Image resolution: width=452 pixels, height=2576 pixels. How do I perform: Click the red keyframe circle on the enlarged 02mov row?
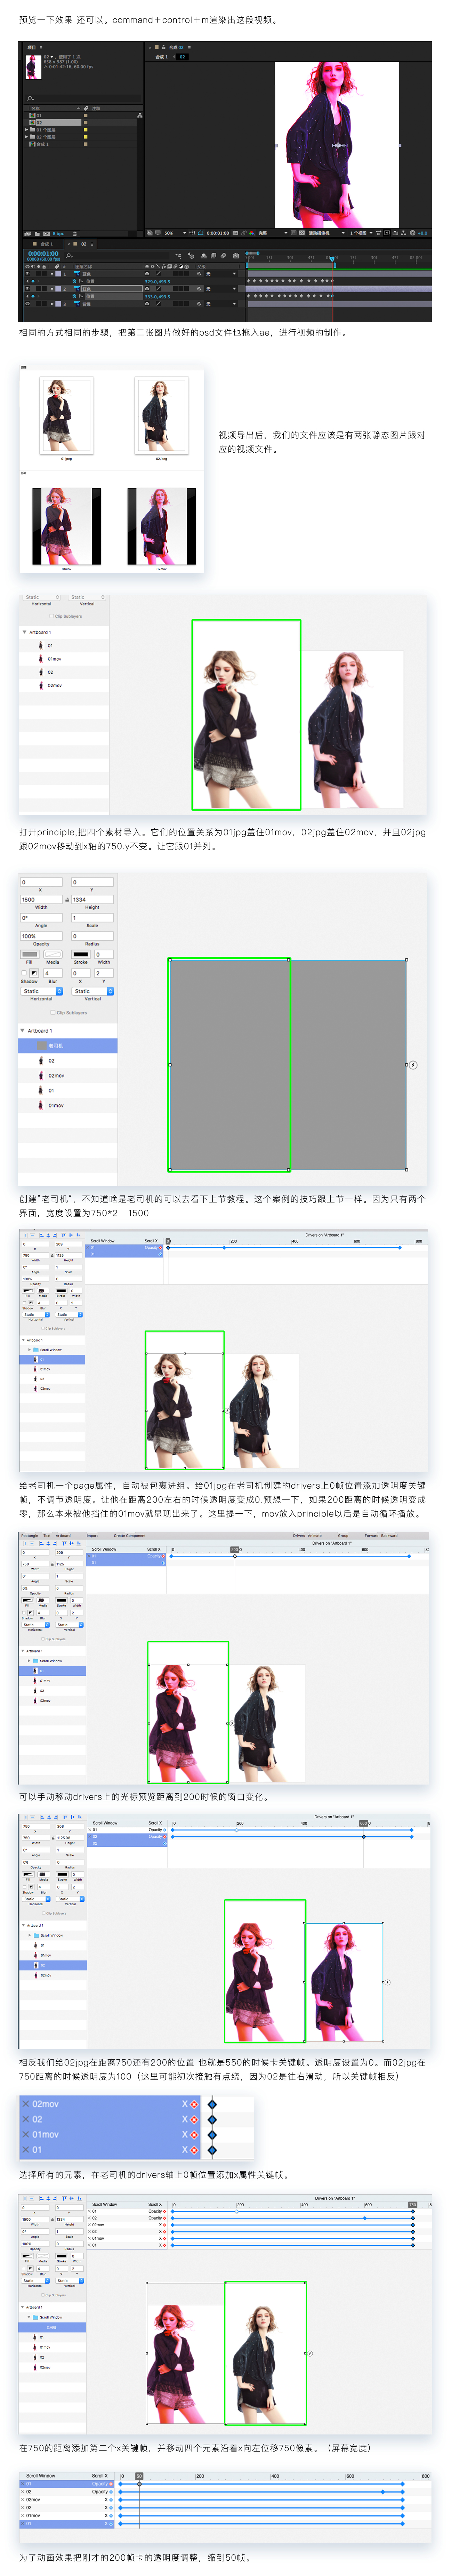point(194,2104)
